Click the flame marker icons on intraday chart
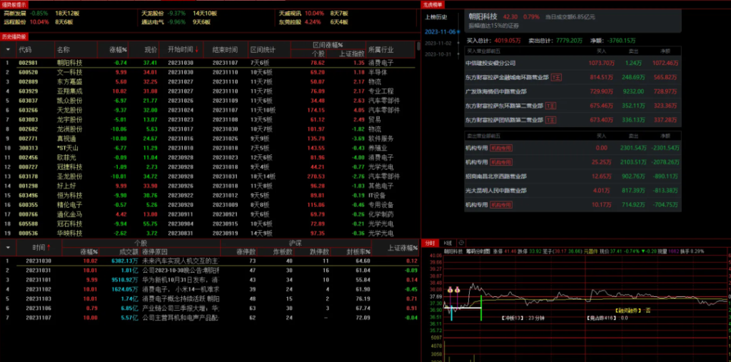The height and width of the screenshot is (362, 731). (x=453, y=291)
